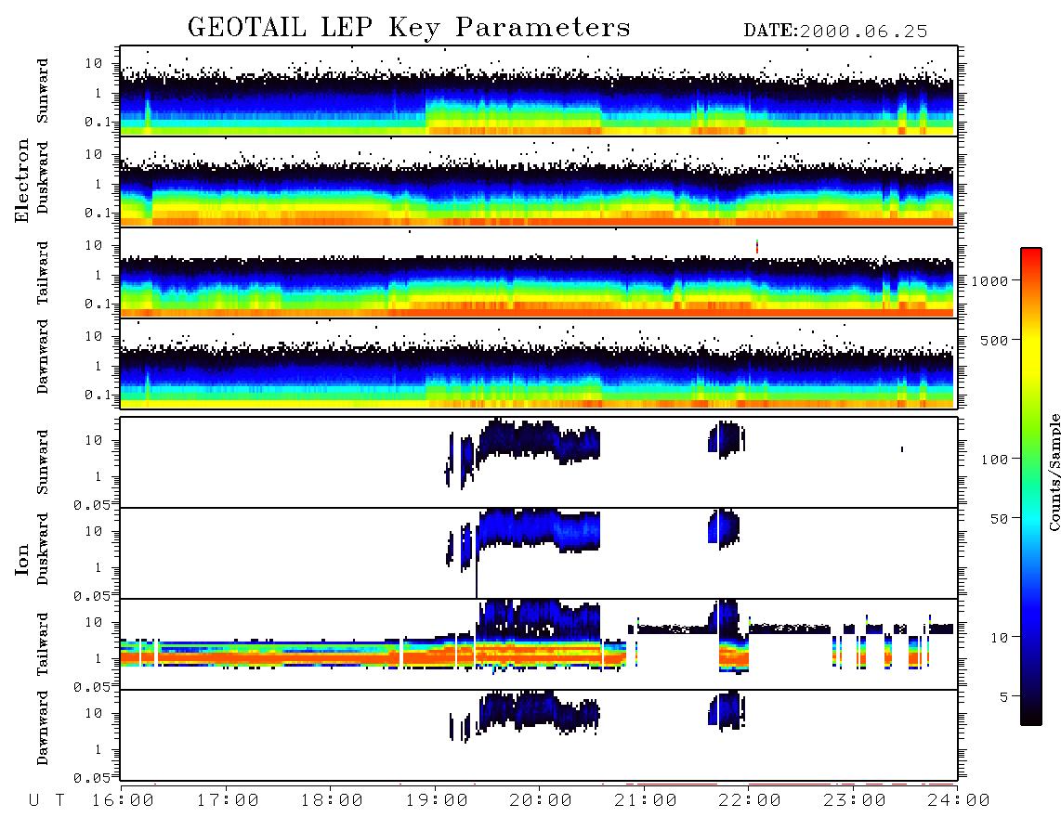Viewport: 1061px width, 817px height.
Task: Click the rainbow Counts/Sample color scale bar
Action: point(1031,486)
